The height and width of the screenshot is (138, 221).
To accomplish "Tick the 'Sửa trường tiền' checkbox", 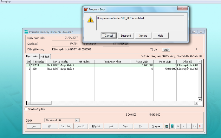I will (x=26, y=109).
